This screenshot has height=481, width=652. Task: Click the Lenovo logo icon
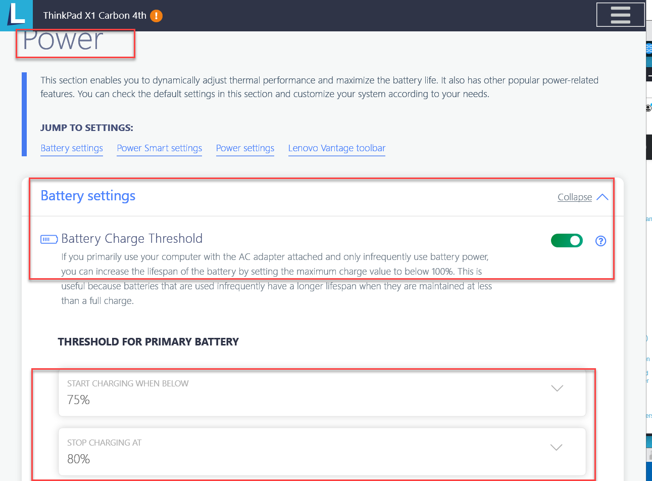(x=16, y=15)
